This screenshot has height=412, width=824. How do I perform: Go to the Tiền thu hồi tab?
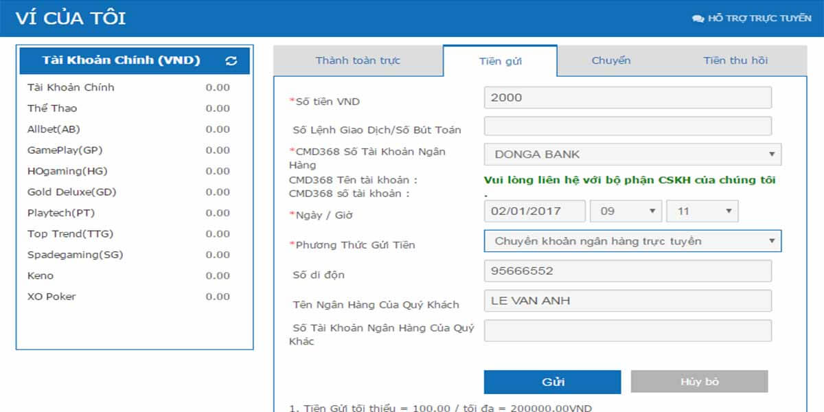735,60
